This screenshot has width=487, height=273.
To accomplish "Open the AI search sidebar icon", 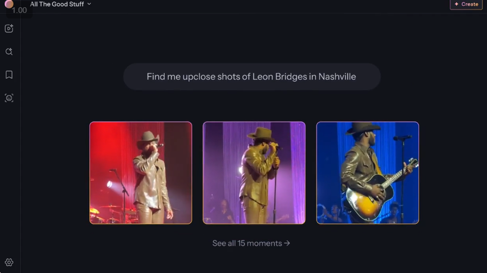I will point(9,52).
